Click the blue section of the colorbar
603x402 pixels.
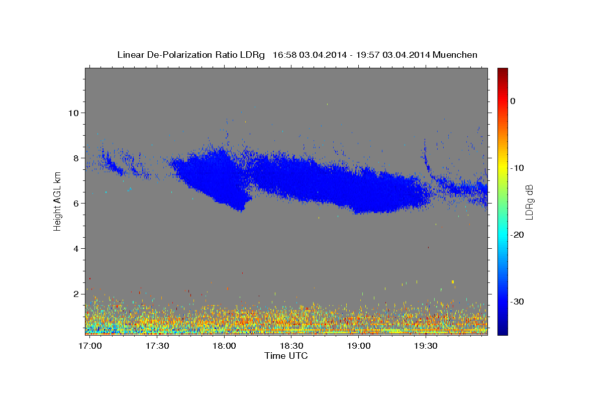click(502, 301)
